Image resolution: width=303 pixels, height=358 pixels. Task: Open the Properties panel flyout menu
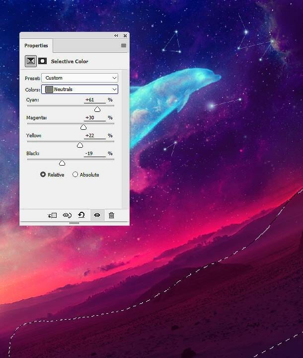pos(124,45)
